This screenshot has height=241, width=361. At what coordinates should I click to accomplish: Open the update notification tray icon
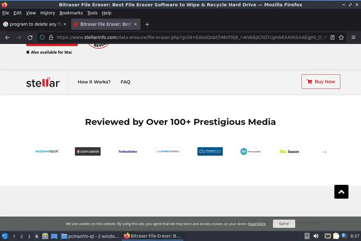click(x=343, y=235)
